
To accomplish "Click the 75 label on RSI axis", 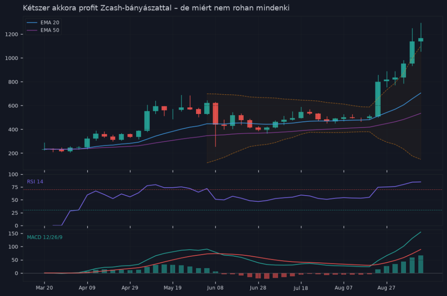I will (x=15, y=187).
